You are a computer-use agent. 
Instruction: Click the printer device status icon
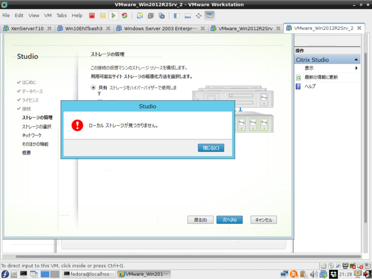345,266
